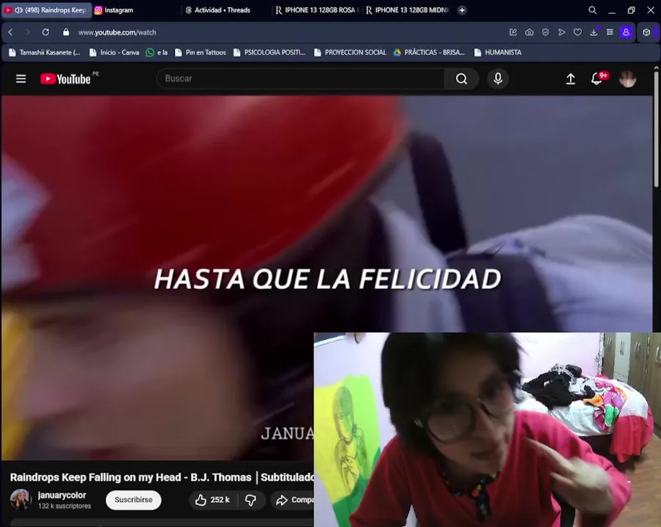Open HUMANISTA bookmark

coord(498,52)
